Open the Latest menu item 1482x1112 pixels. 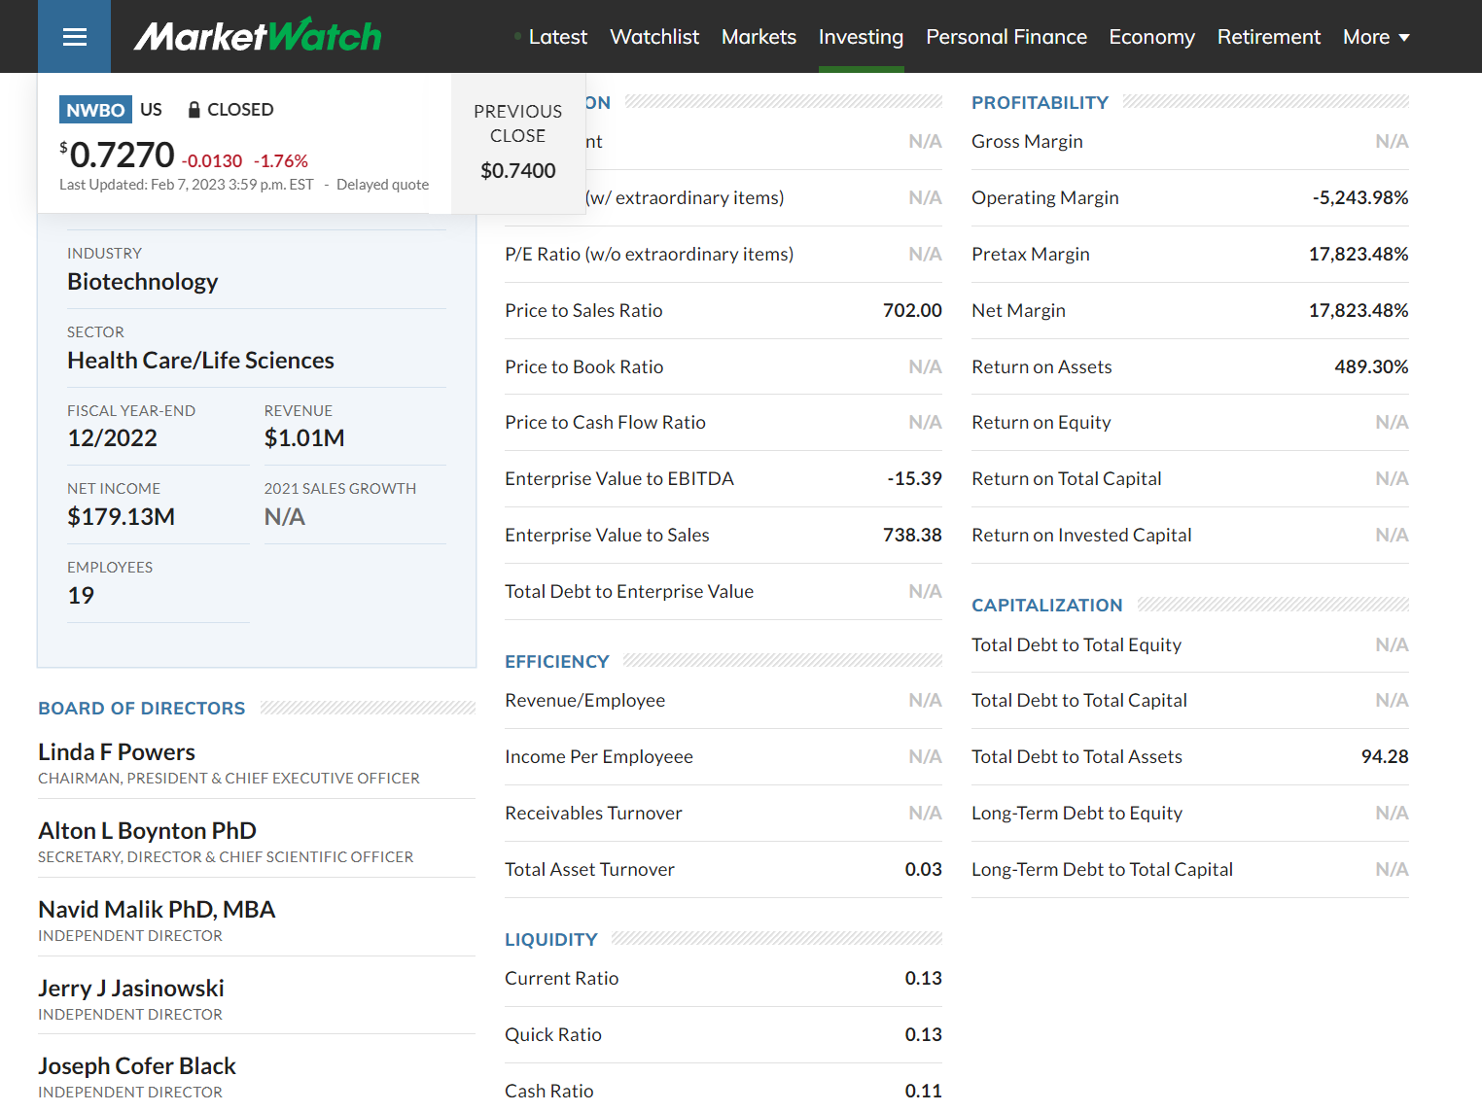pyautogui.click(x=557, y=37)
